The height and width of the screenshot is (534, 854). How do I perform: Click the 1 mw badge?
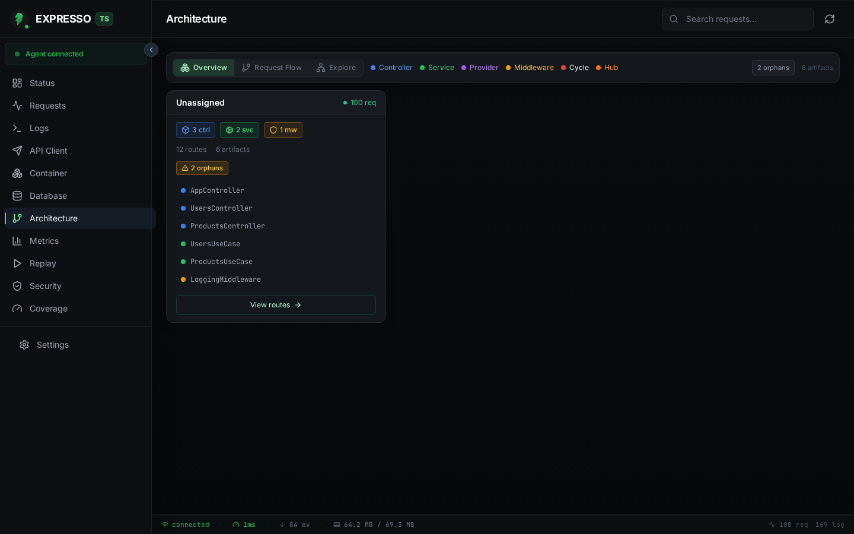pos(283,130)
